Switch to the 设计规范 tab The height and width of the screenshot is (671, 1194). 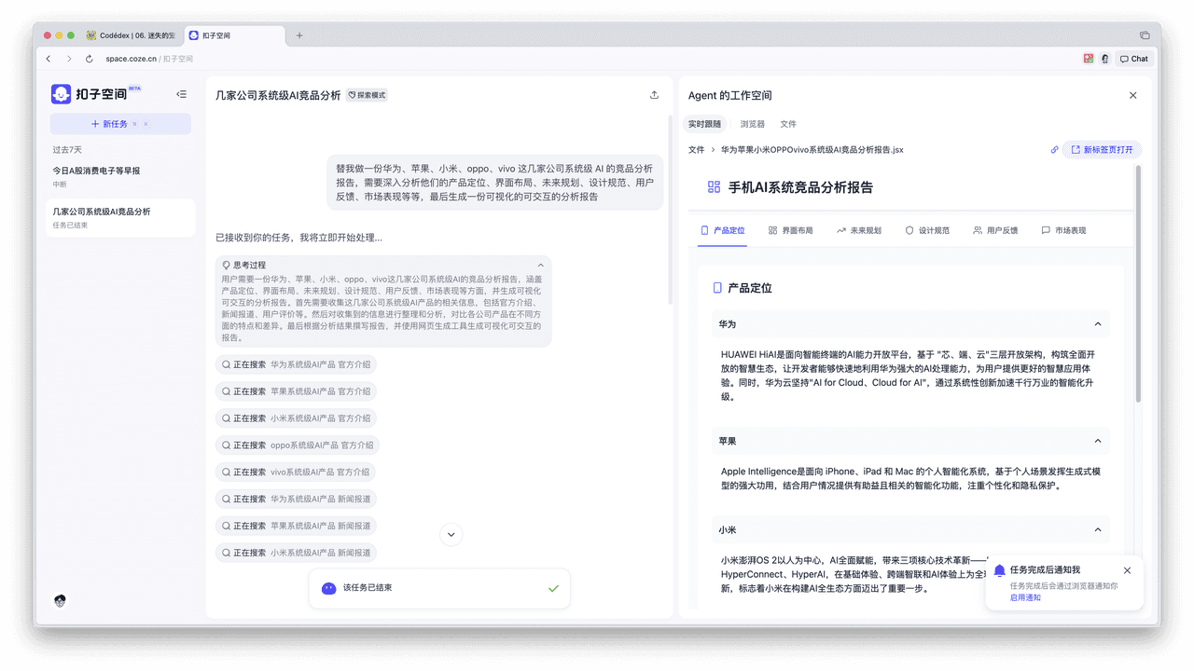coord(927,230)
